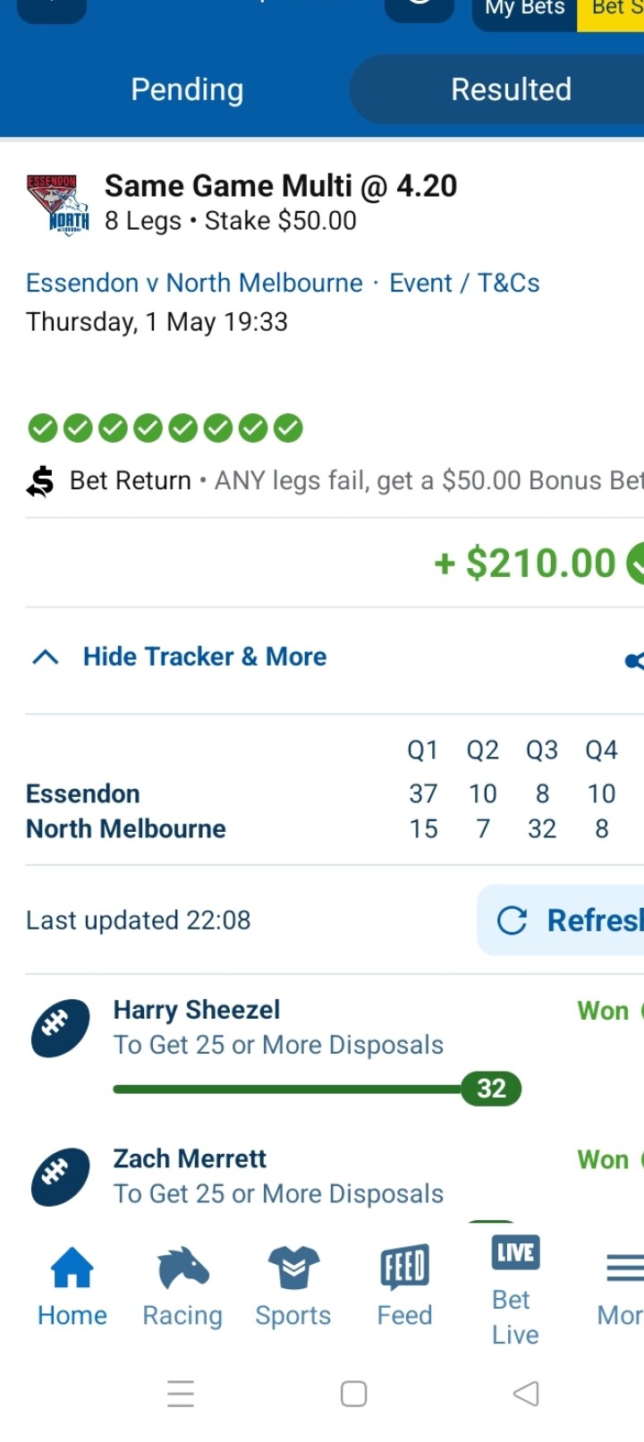
Task: Tap the Essendon North Melbourne team logo
Action: [x=57, y=205]
